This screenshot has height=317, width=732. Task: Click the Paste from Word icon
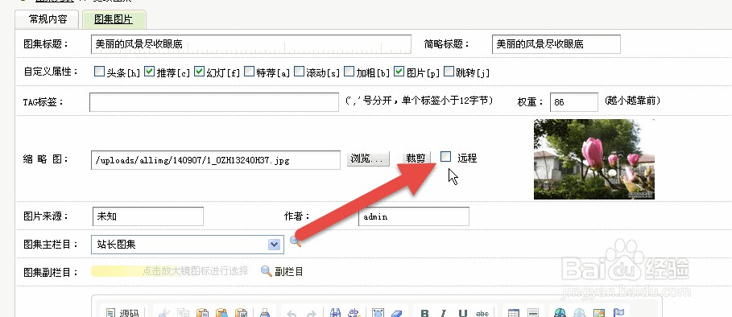pyautogui.click(x=241, y=313)
